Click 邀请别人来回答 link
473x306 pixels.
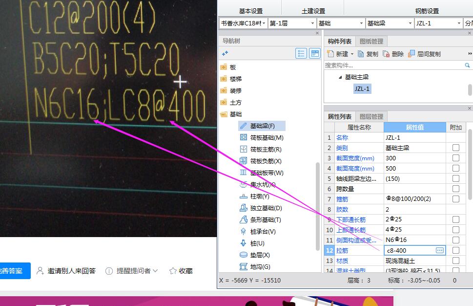tap(66, 271)
